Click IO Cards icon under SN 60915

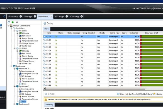point(20,33)
